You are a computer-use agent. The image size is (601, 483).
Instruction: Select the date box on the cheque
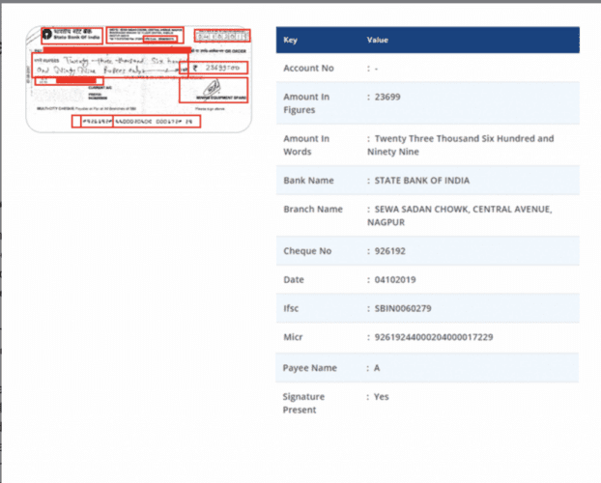(x=221, y=37)
